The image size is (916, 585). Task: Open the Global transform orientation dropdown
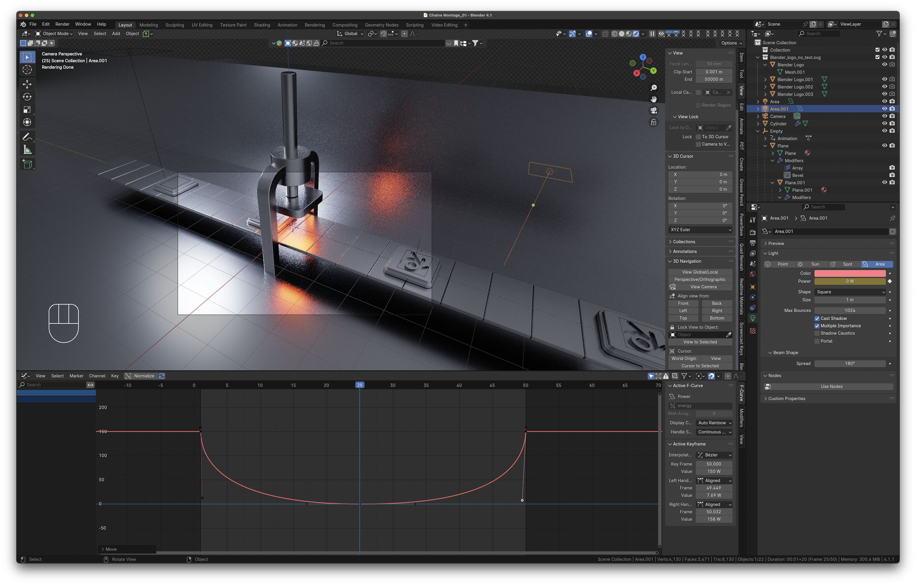(350, 34)
